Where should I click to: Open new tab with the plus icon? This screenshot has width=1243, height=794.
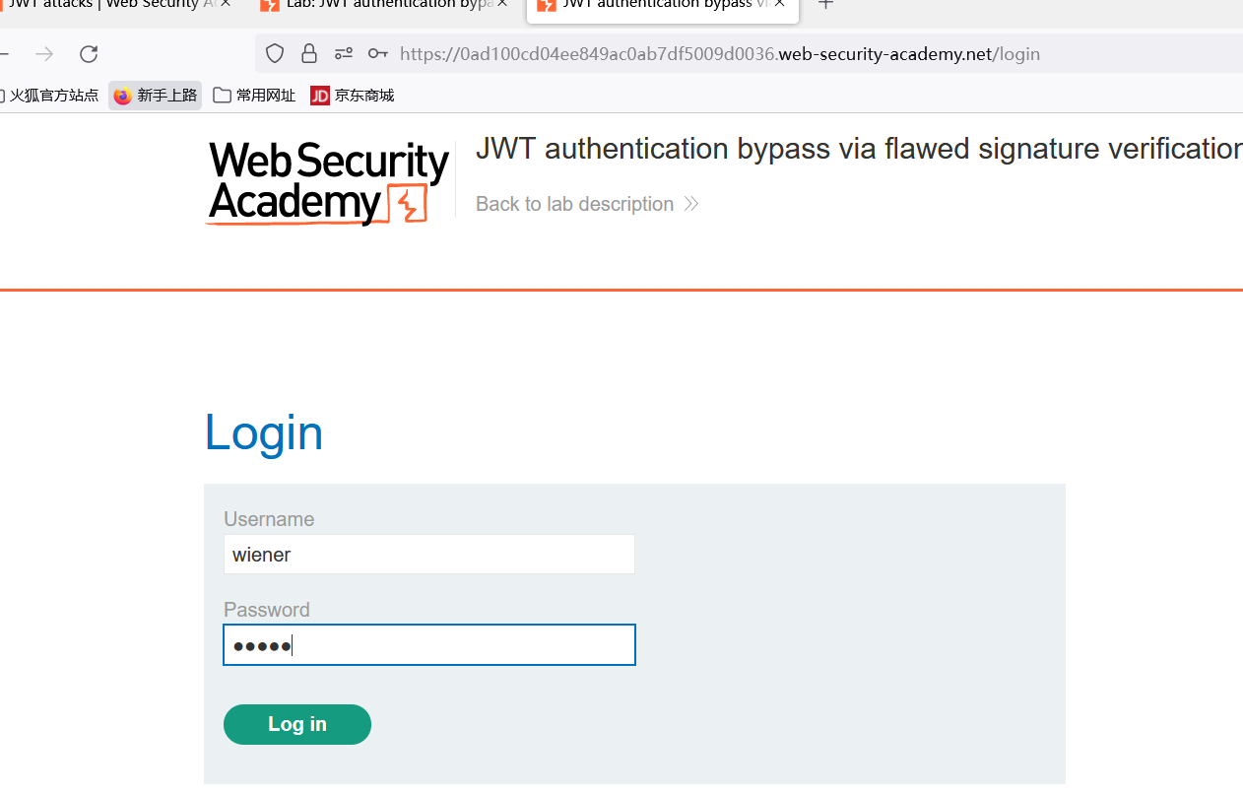pyautogui.click(x=825, y=4)
